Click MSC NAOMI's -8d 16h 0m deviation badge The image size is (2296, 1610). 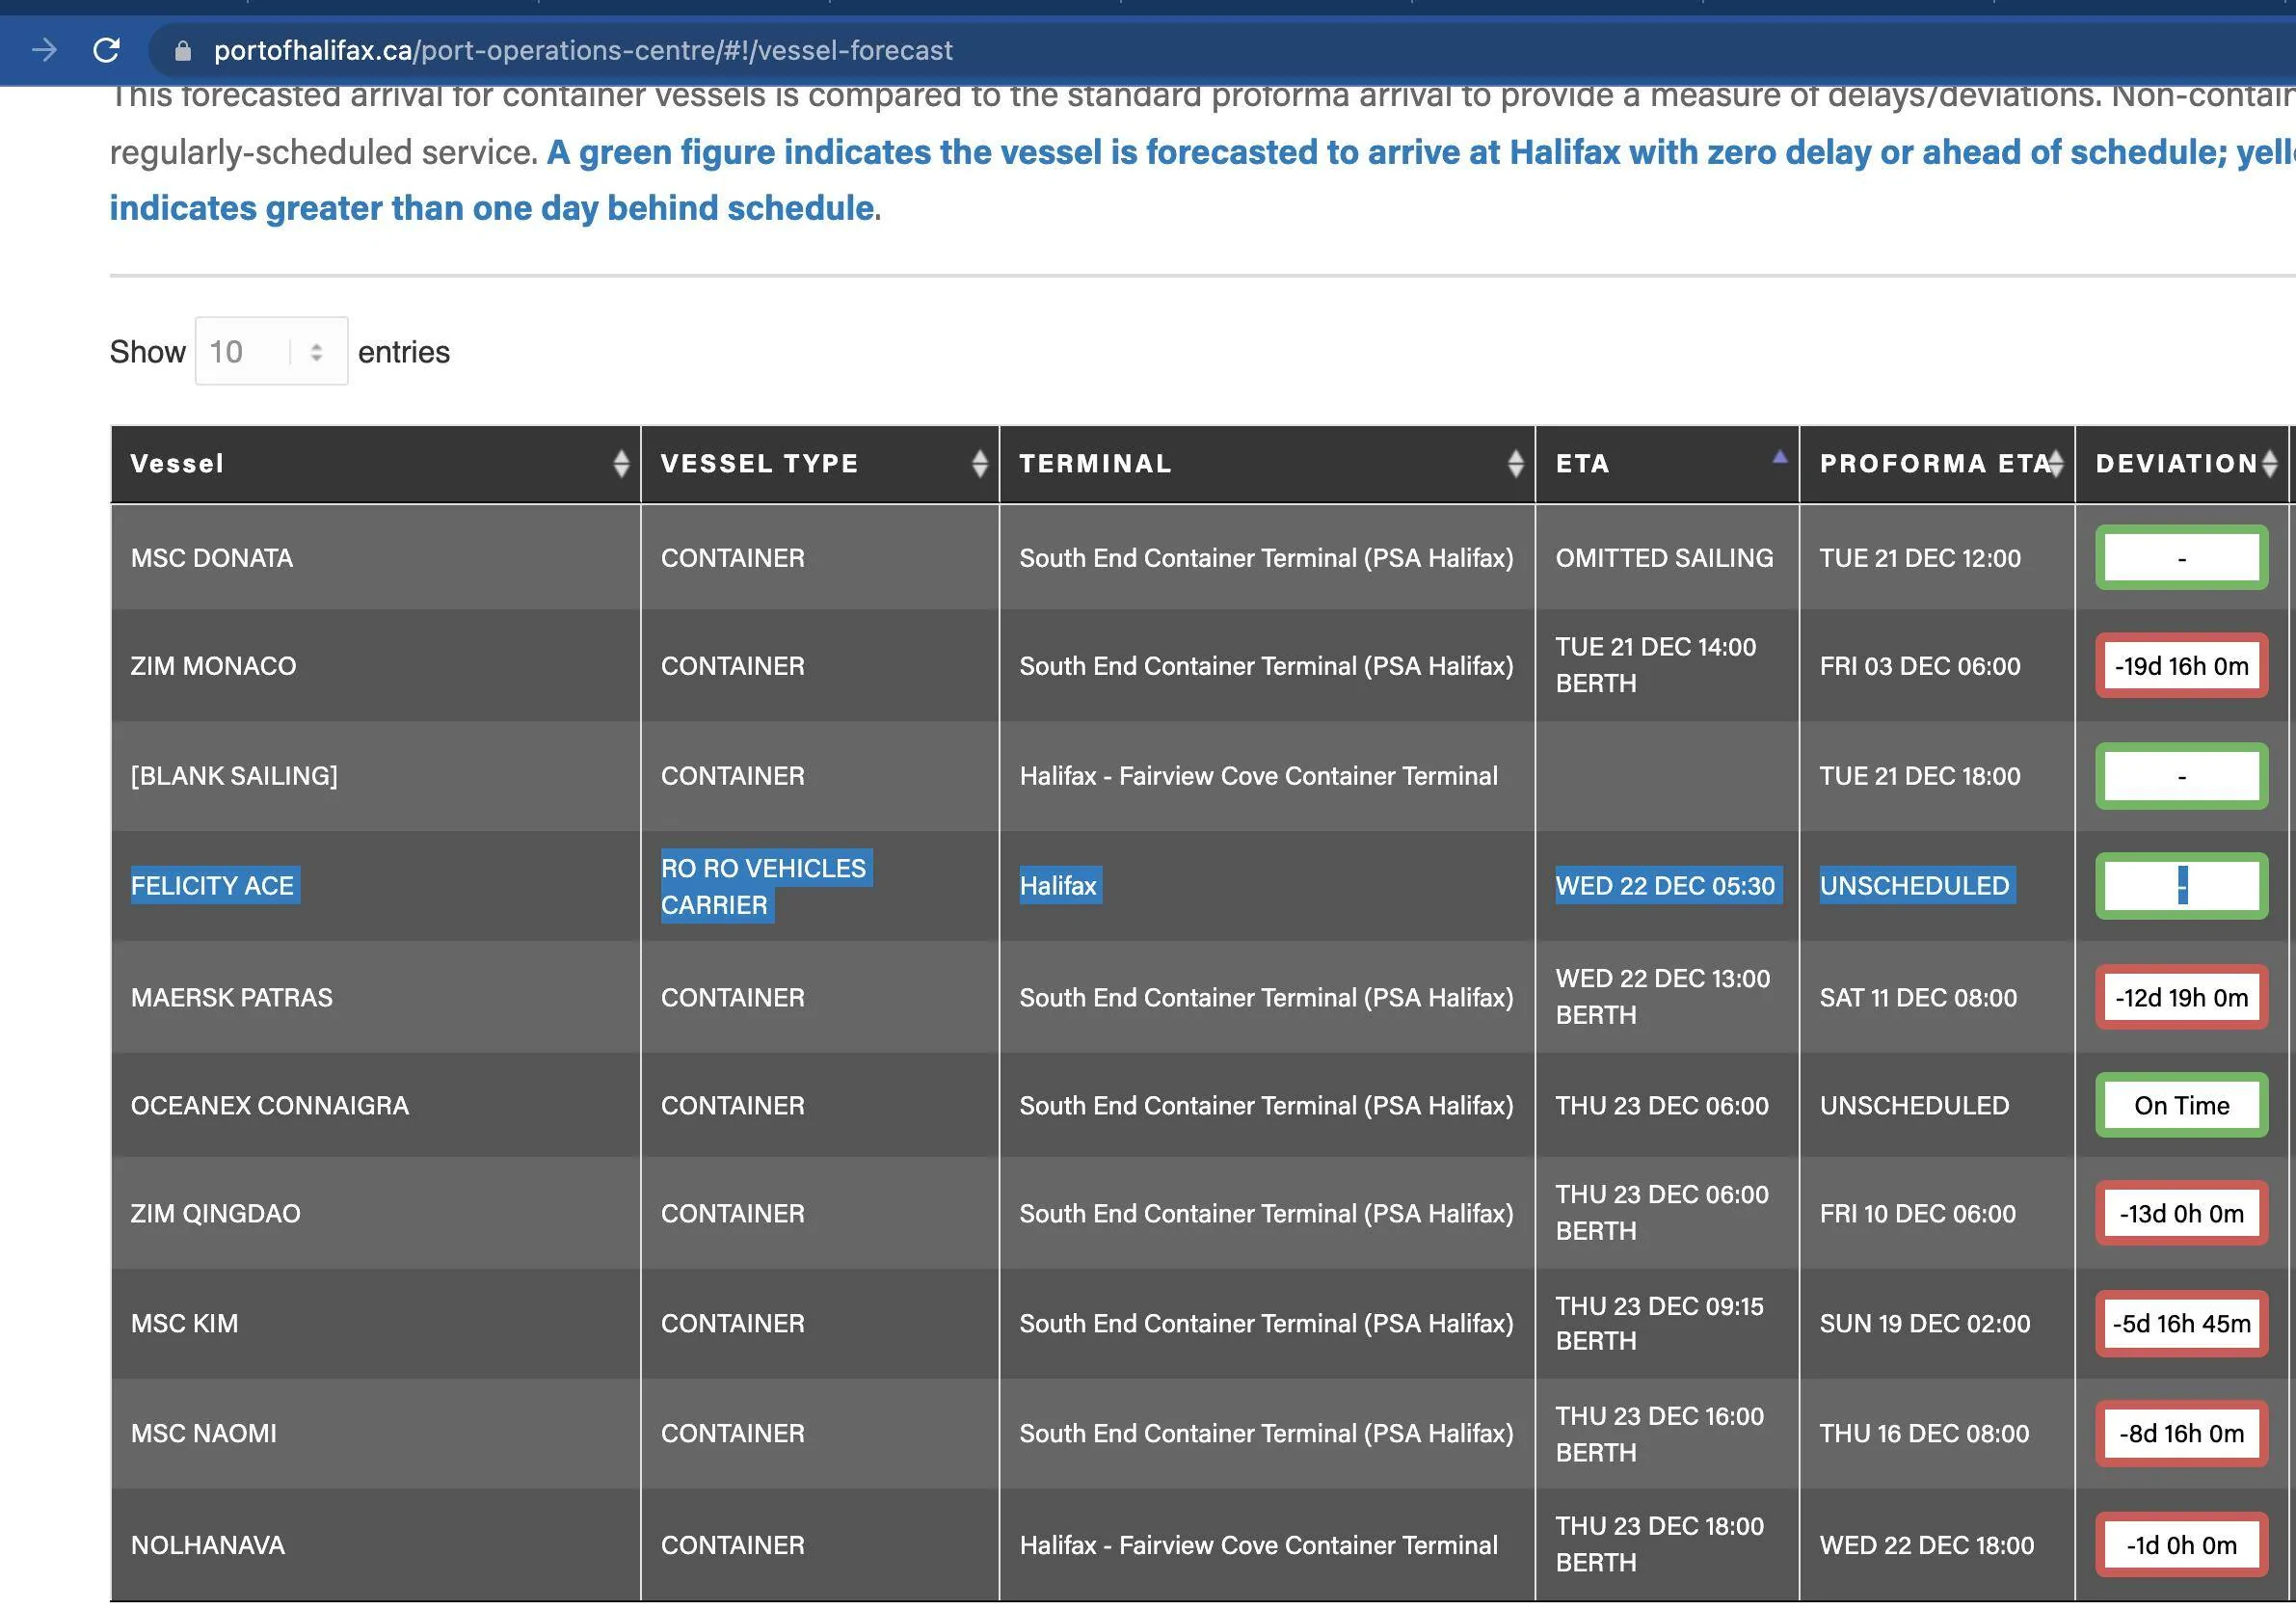coord(2181,1434)
